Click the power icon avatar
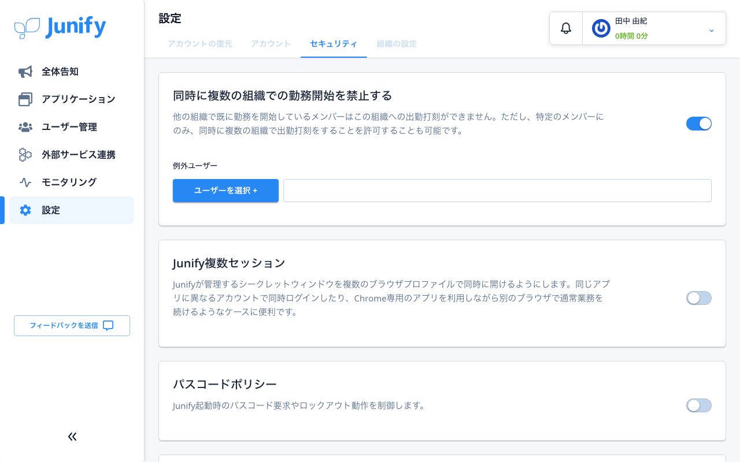Screen dimensions: 740x462 tap(601, 28)
